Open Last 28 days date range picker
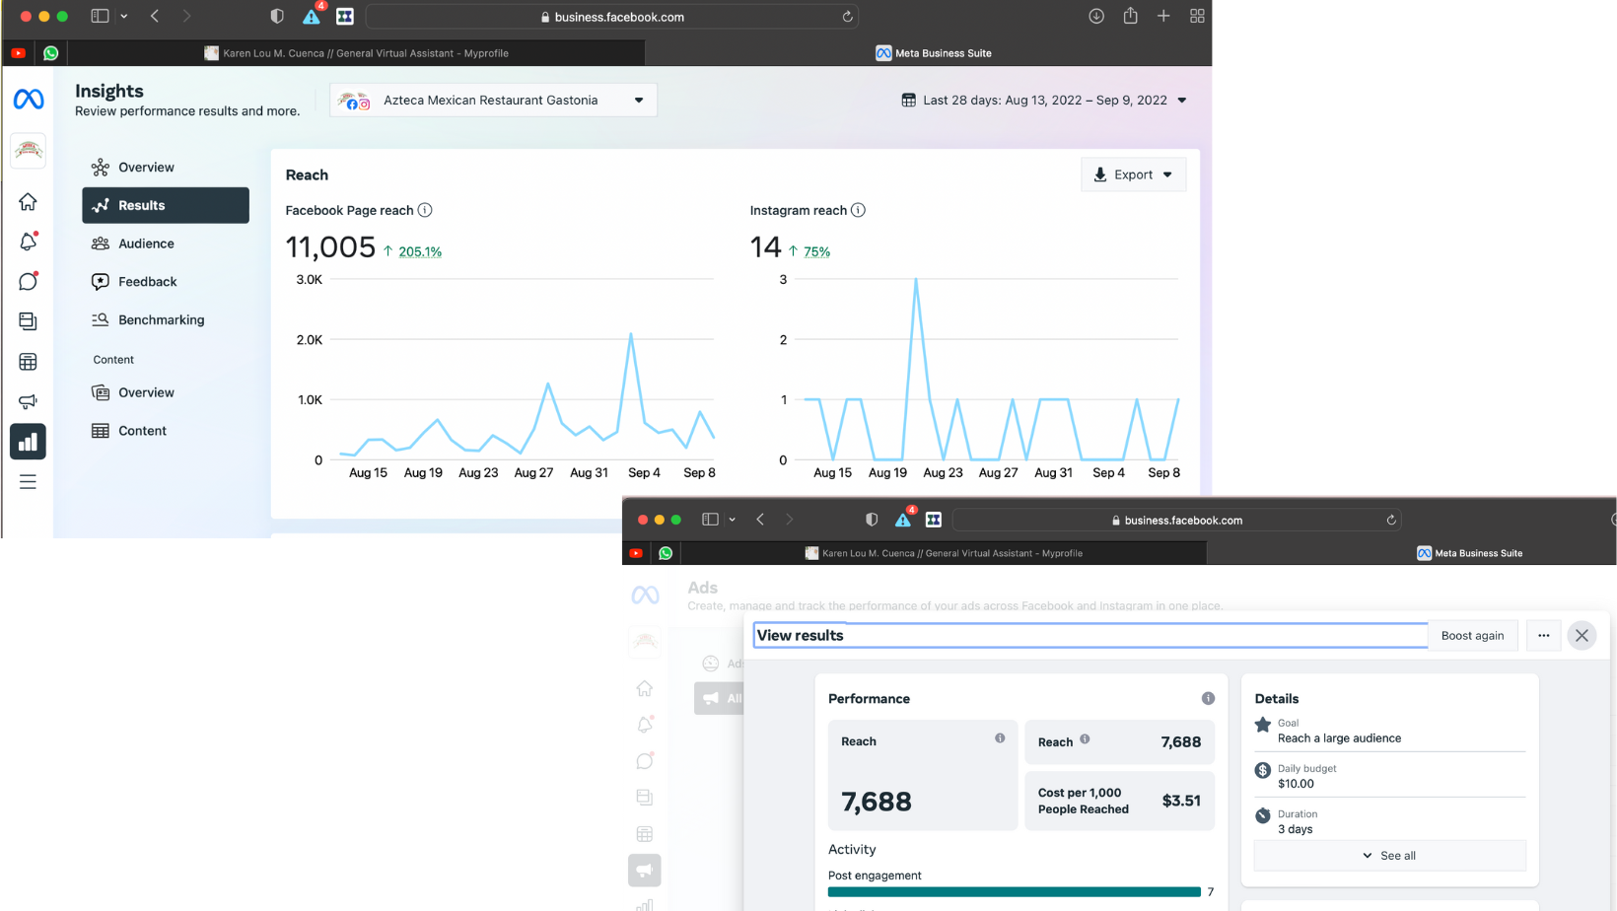This screenshot has width=1617, height=911. point(1044,100)
